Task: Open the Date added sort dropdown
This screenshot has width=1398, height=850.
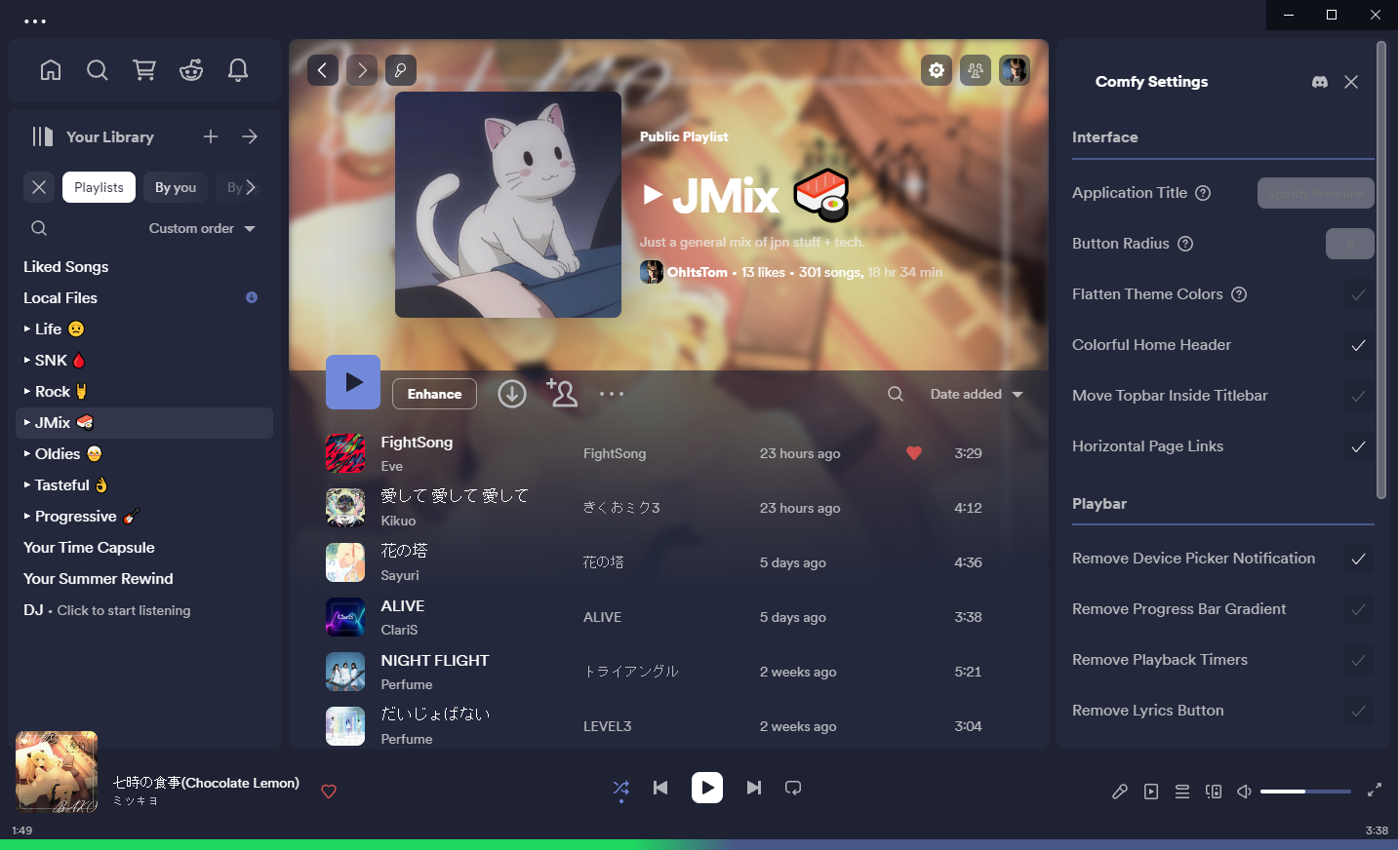Action: click(977, 394)
